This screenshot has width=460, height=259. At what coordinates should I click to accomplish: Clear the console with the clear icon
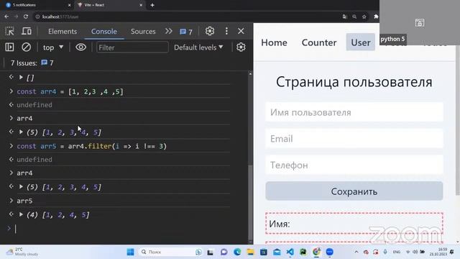point(26,47)
